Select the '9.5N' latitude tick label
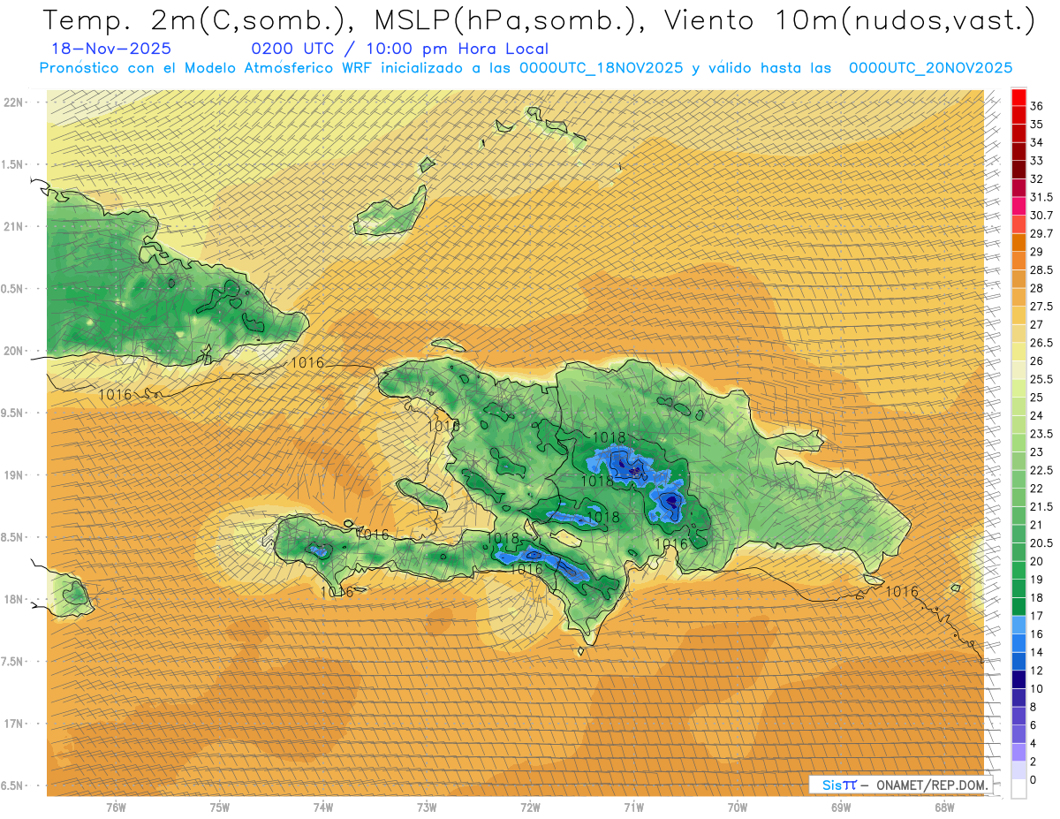 (x=11, y=413)
